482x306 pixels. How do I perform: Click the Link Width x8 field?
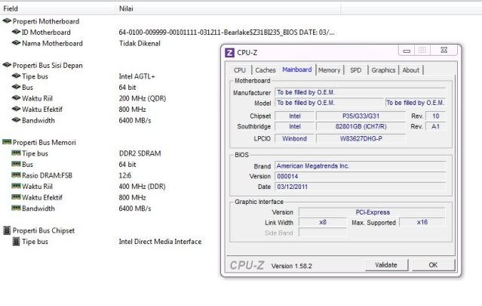click(322, 222)
